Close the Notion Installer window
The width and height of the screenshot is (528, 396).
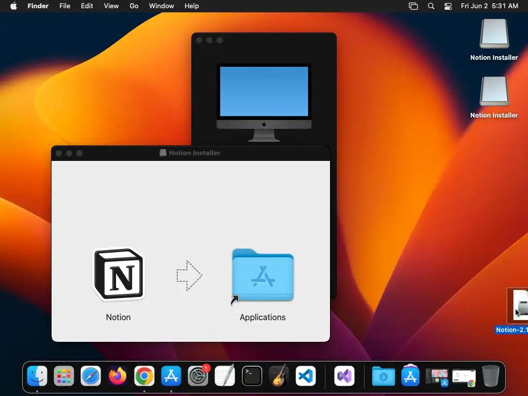[59, 153]
